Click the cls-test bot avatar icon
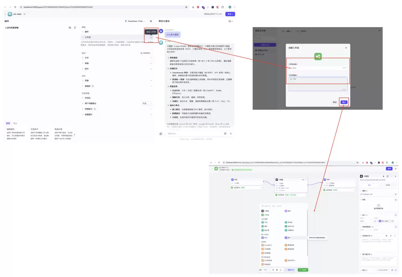 coord(10,14)
